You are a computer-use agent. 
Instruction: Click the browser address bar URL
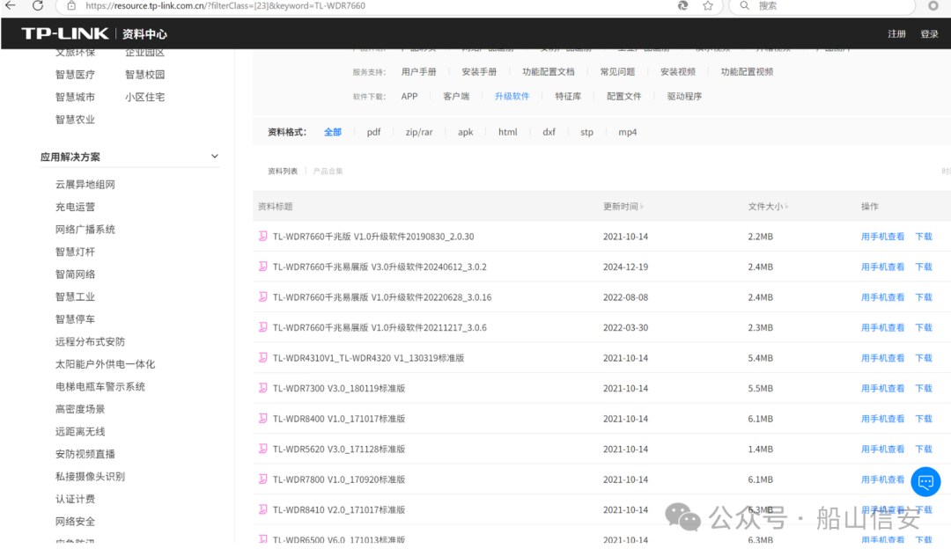(x=225, y=5)
